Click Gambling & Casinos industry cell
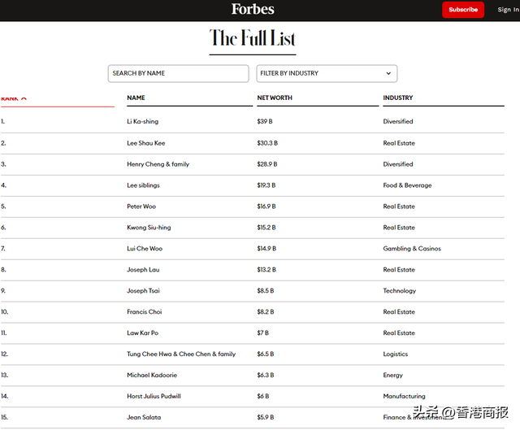520x430 pixels. (412, 249)
